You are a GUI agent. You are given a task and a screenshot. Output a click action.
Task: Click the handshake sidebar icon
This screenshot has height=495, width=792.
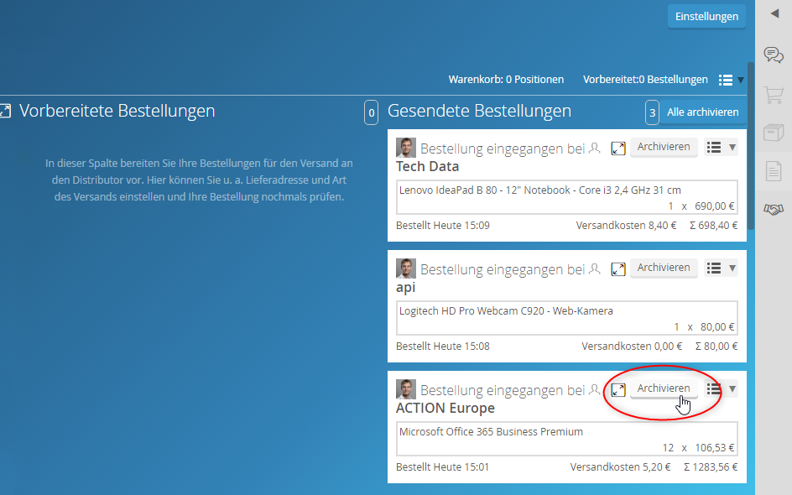(774, 210)
